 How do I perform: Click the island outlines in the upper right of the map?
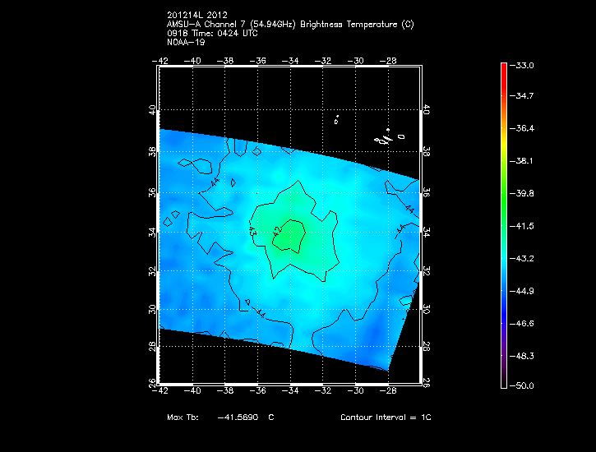[382, 140]
